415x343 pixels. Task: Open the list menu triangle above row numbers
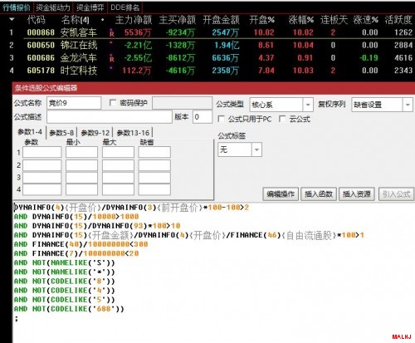pos(12,19)
